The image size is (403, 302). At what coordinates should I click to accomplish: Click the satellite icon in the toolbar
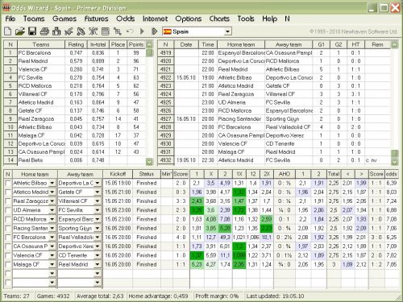(69, 31)
